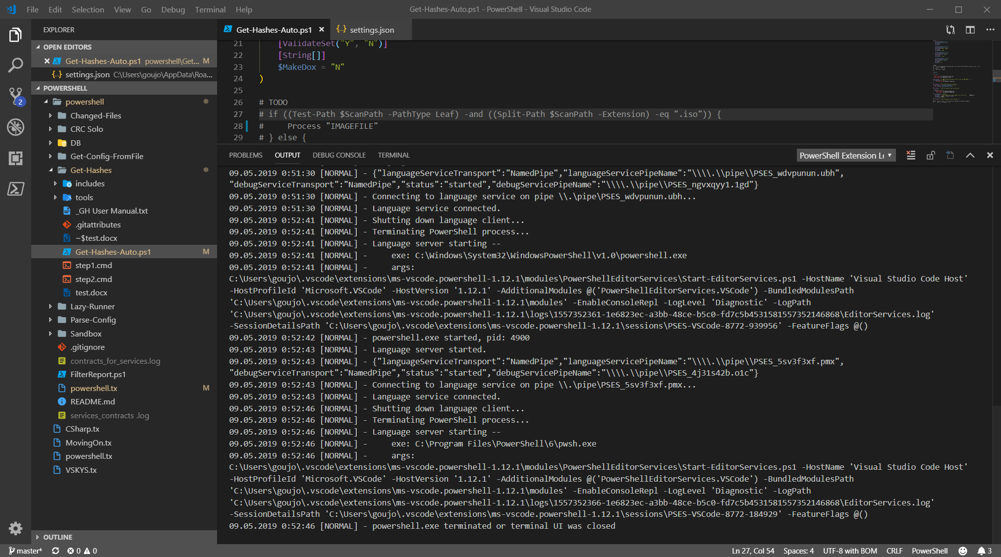The width and height of the screenshot is (1001, 557).
Task: Switch to the DEBUG CONSOLE tab
Action: click(x=339, y=155)
